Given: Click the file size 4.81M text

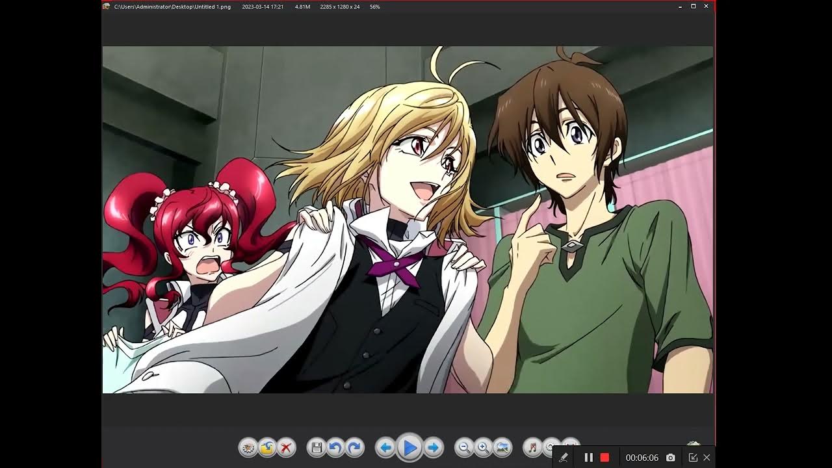Looking at the screenshot, I should tap(302, 6).
